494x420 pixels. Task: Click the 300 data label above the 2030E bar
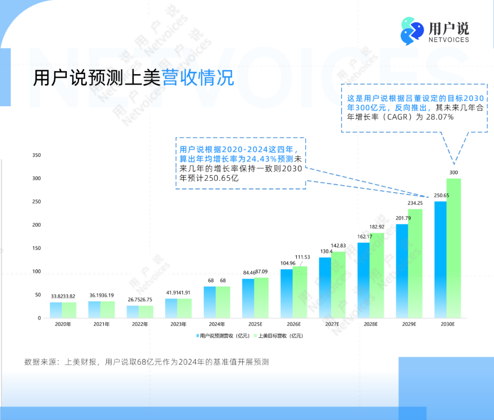point(454,172)
